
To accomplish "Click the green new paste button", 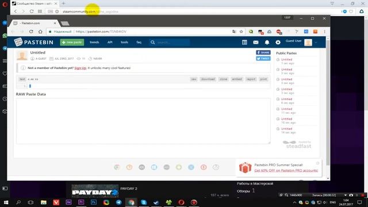I will (x=72, y=42).
